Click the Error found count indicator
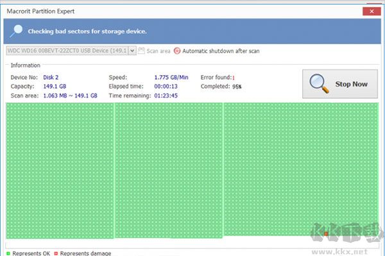Screen dimensions: 385x256 coord(234,78)
